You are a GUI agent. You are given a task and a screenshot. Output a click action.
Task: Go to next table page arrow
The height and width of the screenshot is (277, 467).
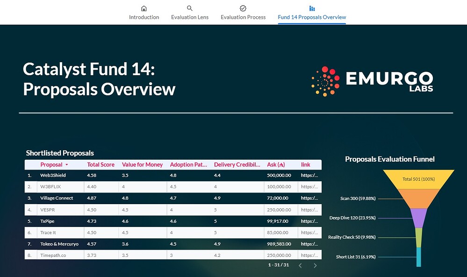coord(315,265)
